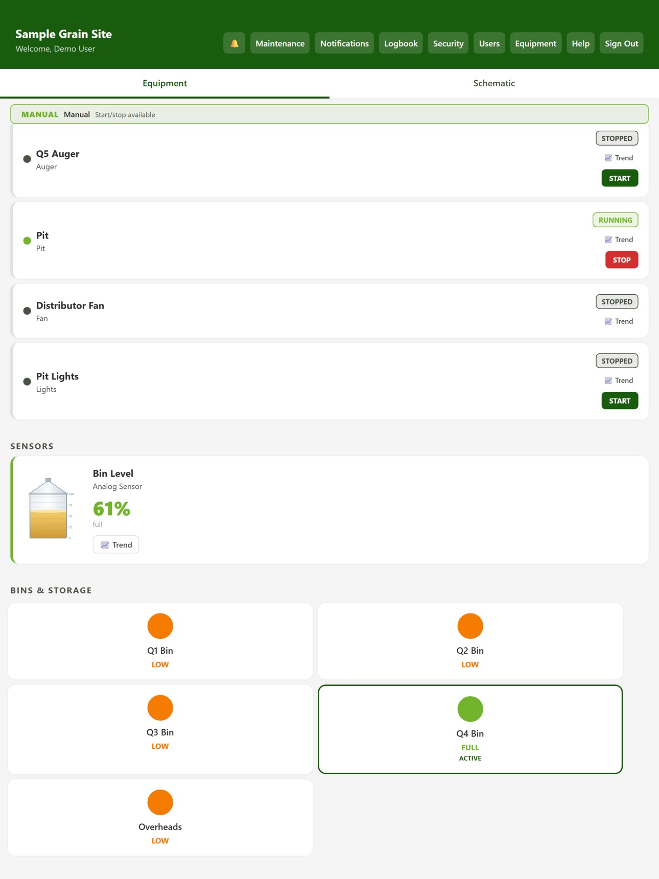Select Q4 Bin green indicator

coord(470,709)
